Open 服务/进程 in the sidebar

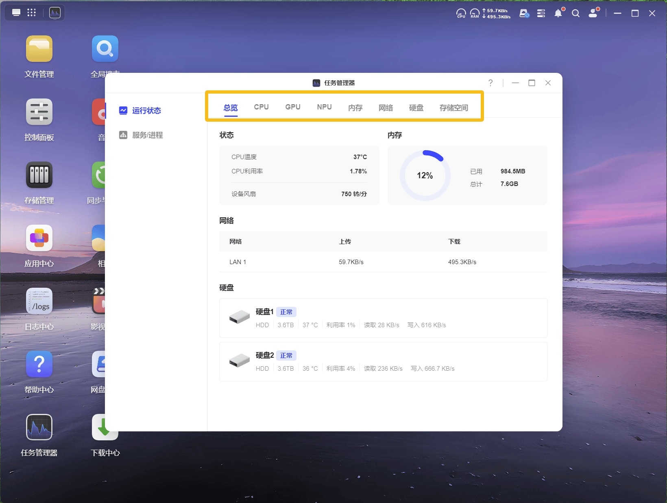[x=141, y=135]
